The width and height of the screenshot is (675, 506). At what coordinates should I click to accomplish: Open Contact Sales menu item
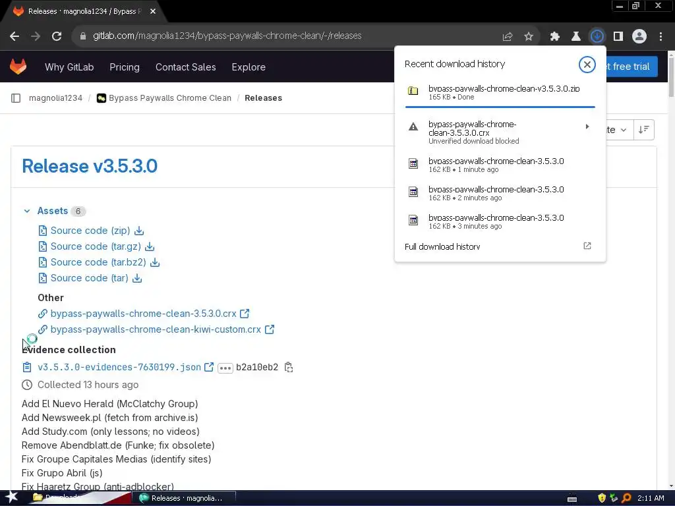click(185, 67)
